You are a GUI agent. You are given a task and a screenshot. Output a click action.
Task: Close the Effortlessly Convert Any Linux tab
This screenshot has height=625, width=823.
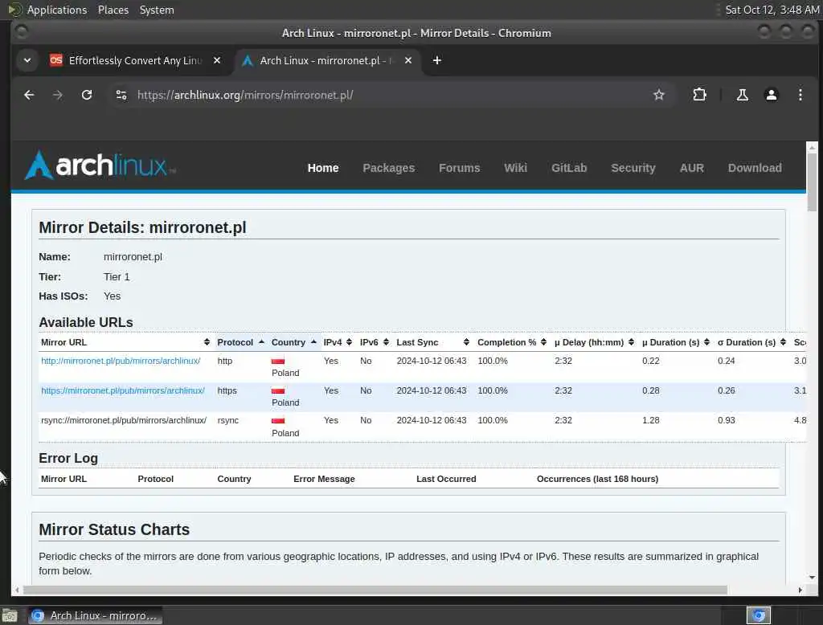[x=217, y=60]
